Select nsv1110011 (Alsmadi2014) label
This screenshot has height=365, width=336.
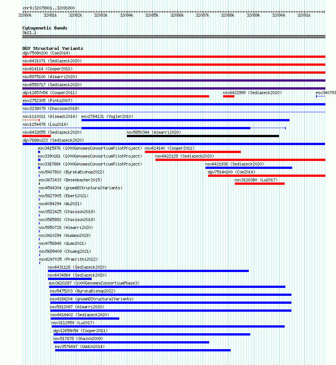[x=50, y=116]
